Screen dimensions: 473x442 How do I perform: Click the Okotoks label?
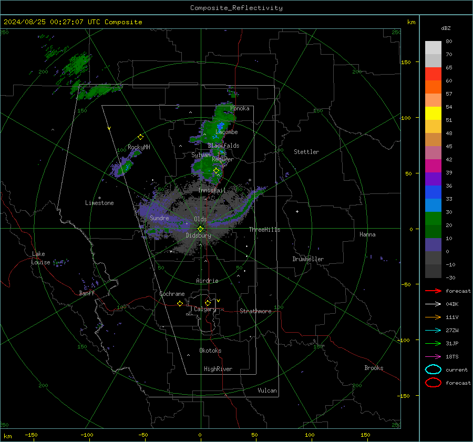[210, 351]
